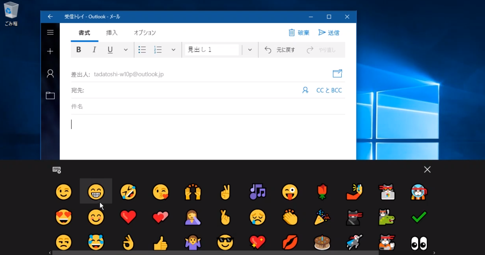This screenshot has height=255, width=485.
Task: Click 元に戻す undo button
Action: [x=280, y=50]
